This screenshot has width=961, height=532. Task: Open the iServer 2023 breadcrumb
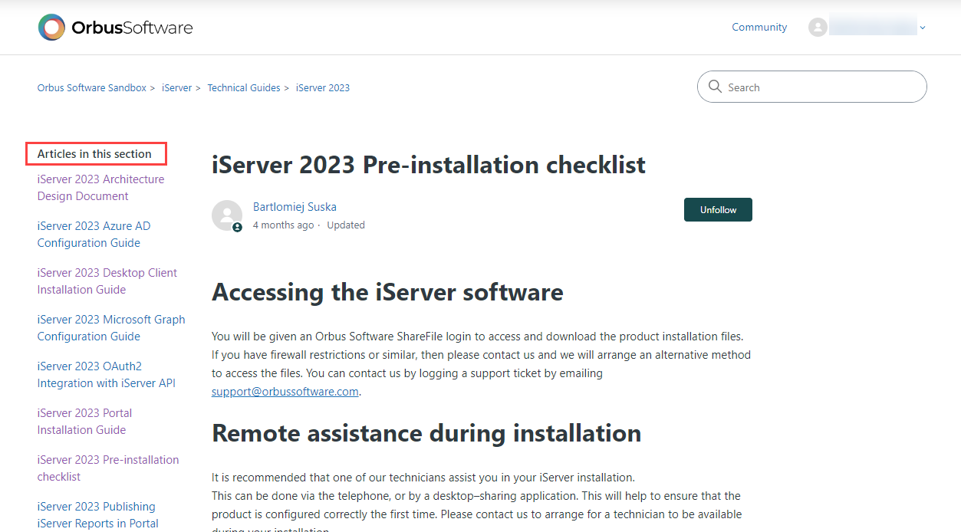click(323, 88)
